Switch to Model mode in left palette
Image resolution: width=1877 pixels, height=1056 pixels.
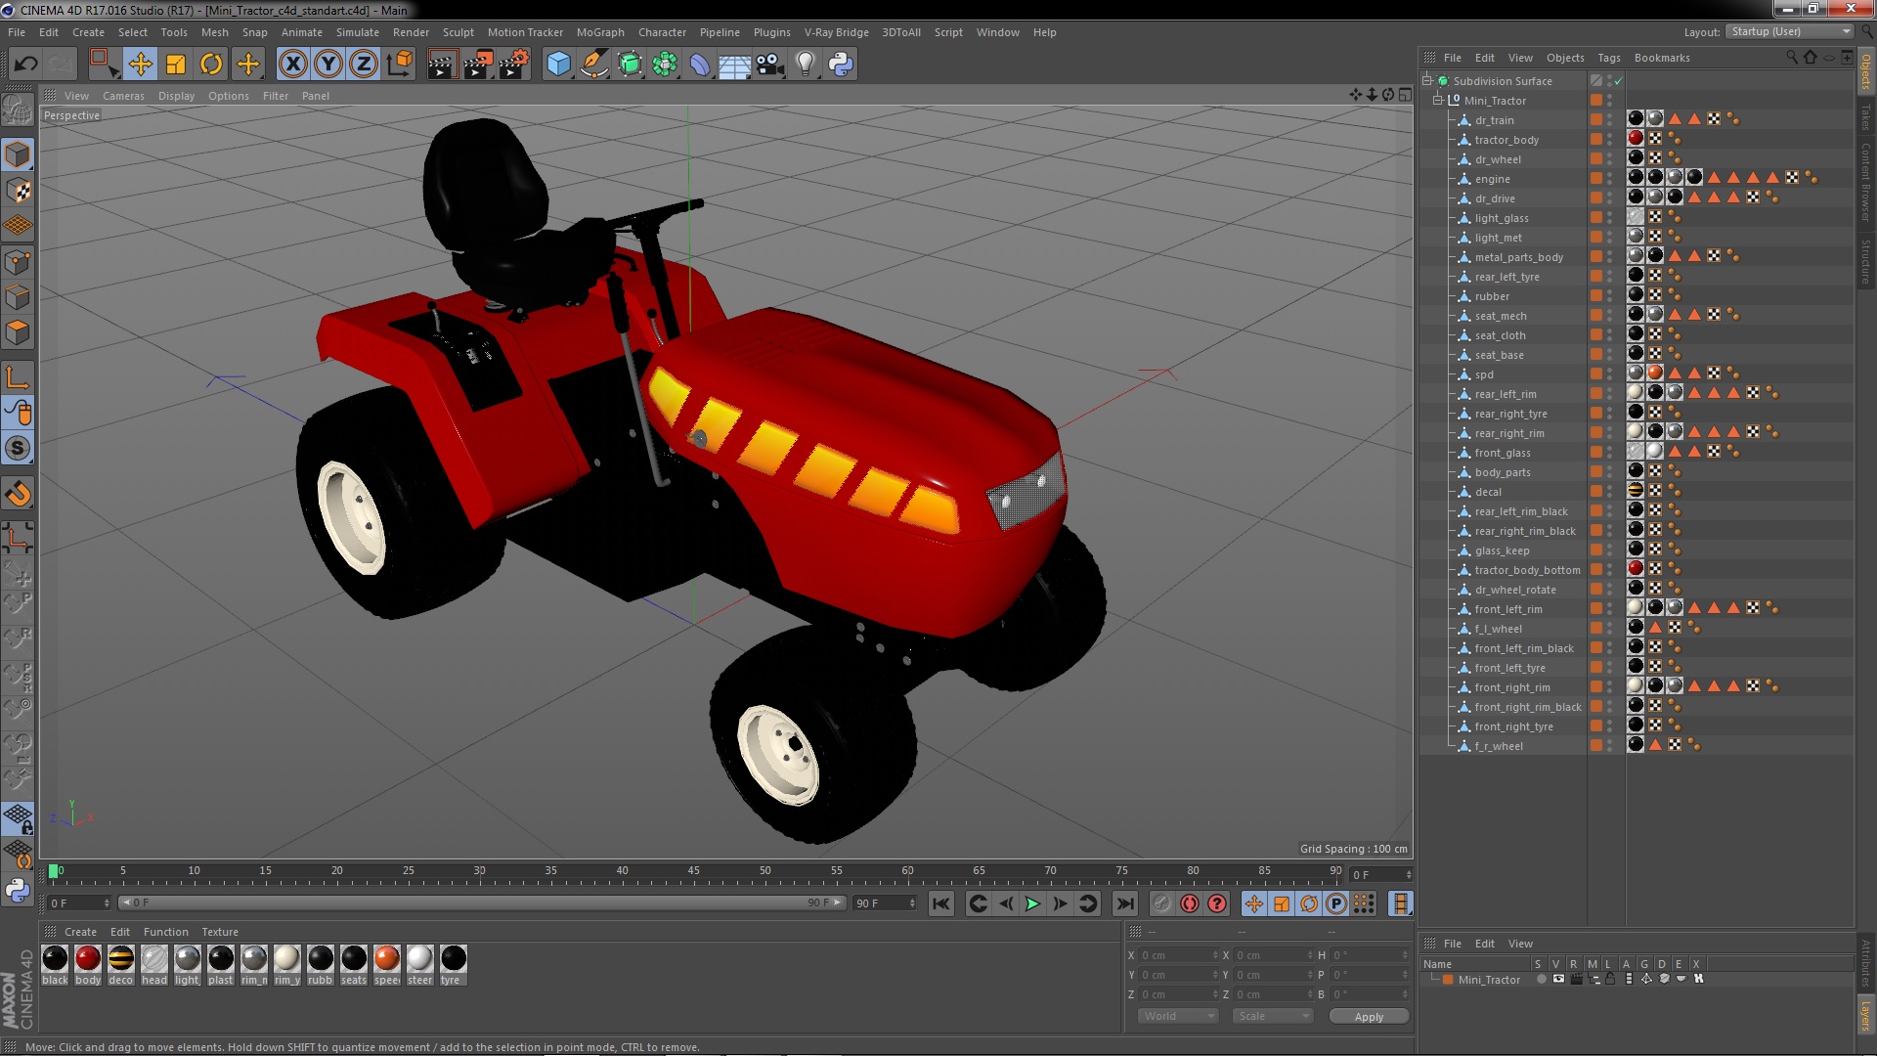[x=18, y=154]
